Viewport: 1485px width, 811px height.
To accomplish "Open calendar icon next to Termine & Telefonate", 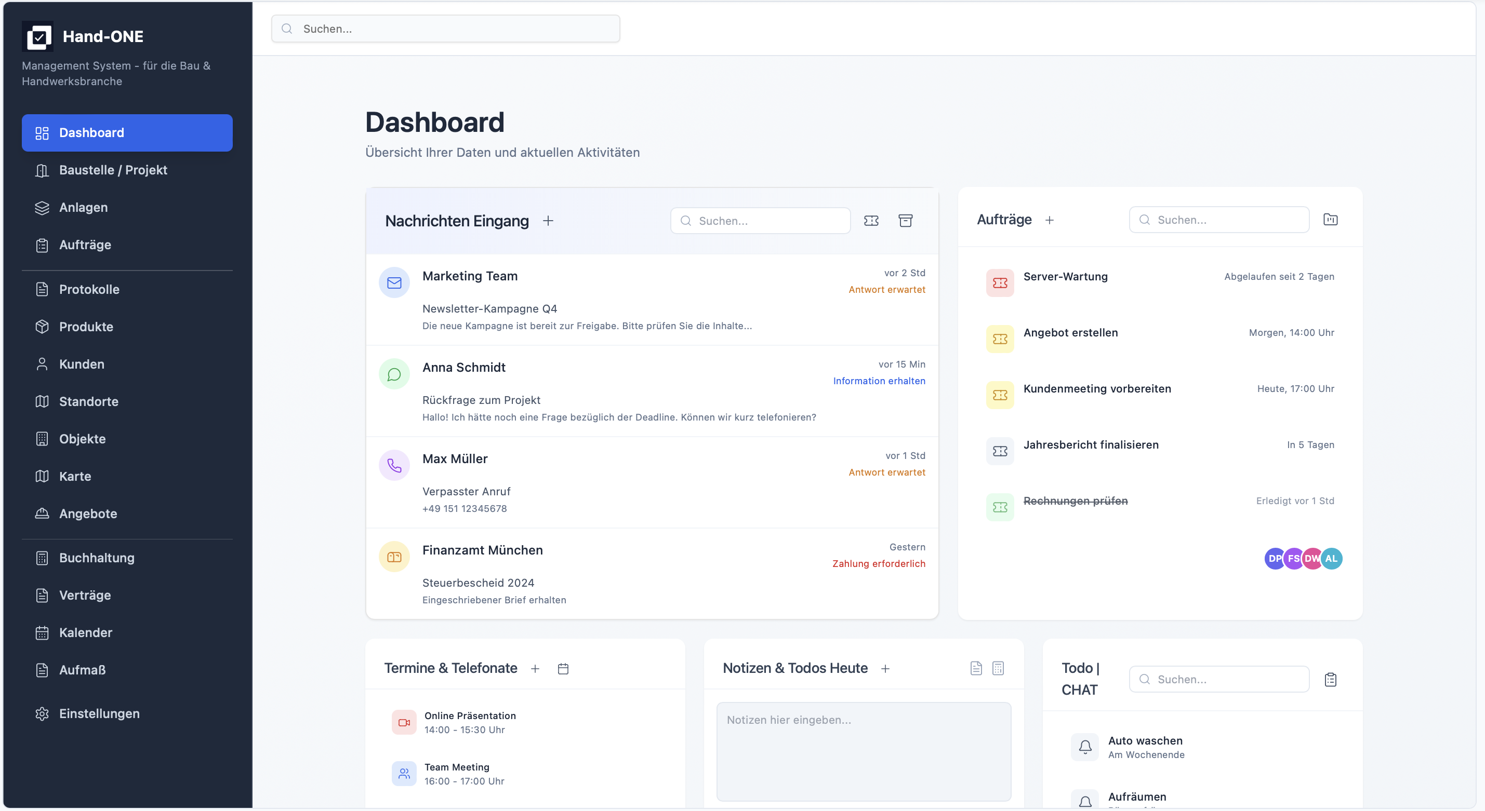I will 563,668.
